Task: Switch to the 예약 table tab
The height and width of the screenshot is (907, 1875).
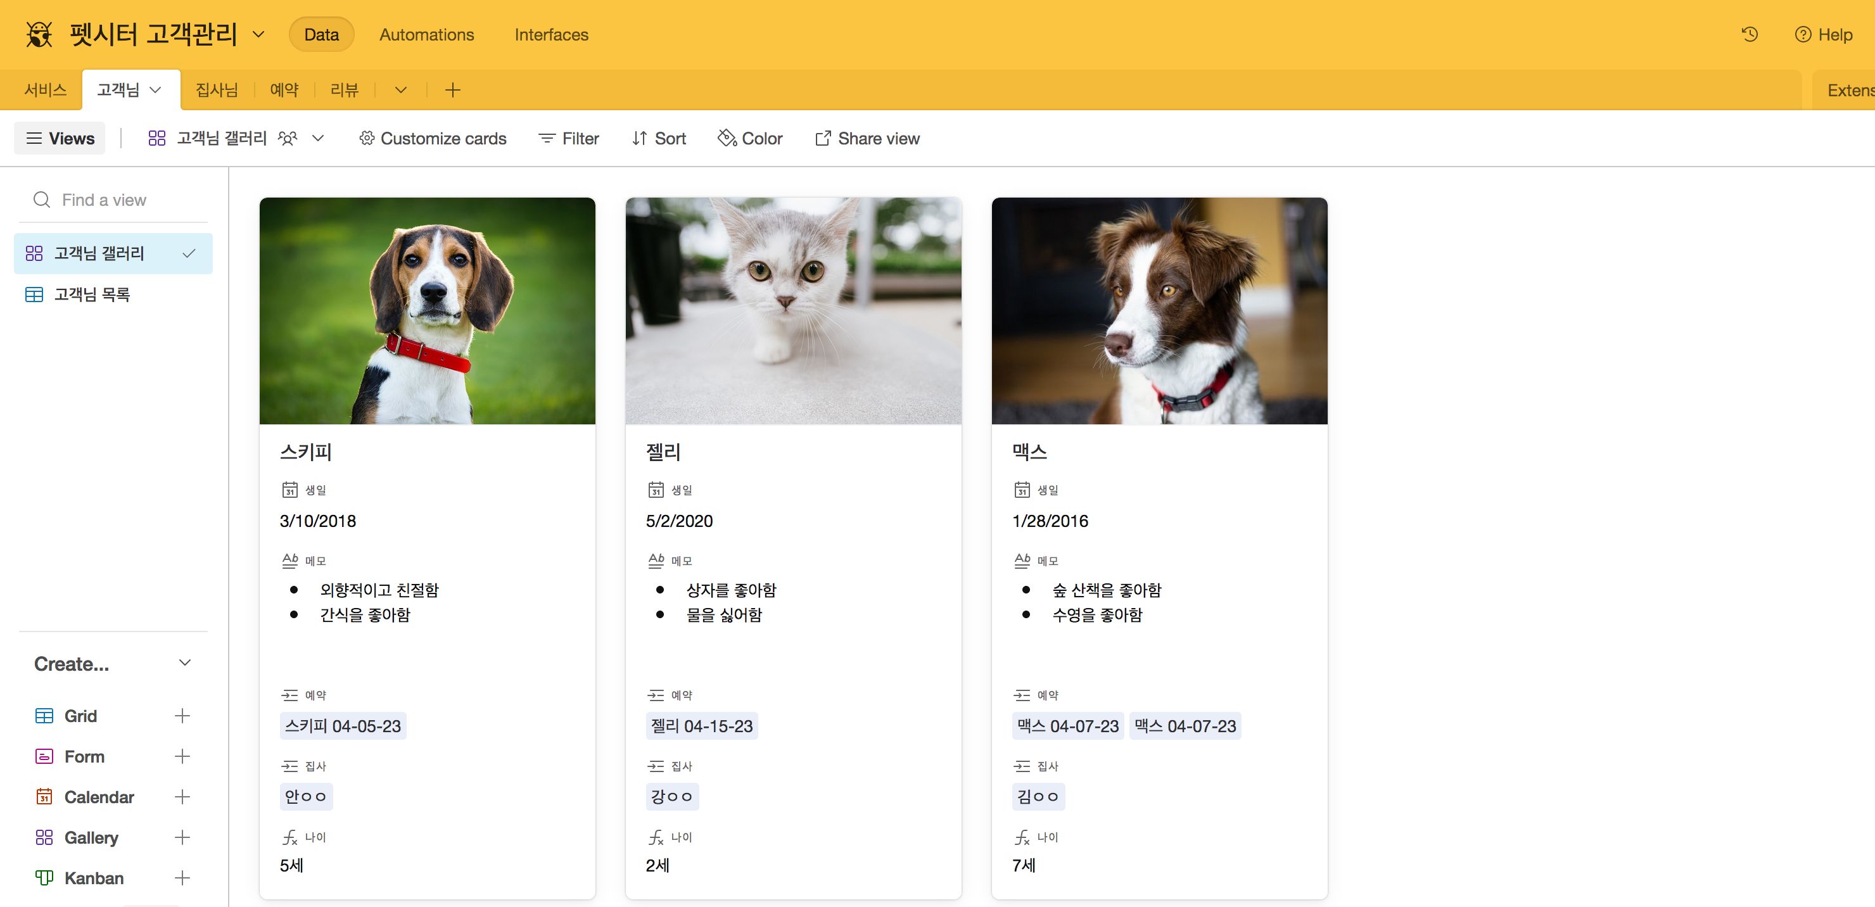Action: [284, 89]
